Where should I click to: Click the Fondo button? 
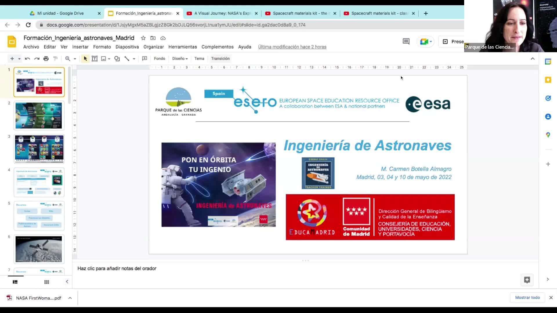(160, 59)
